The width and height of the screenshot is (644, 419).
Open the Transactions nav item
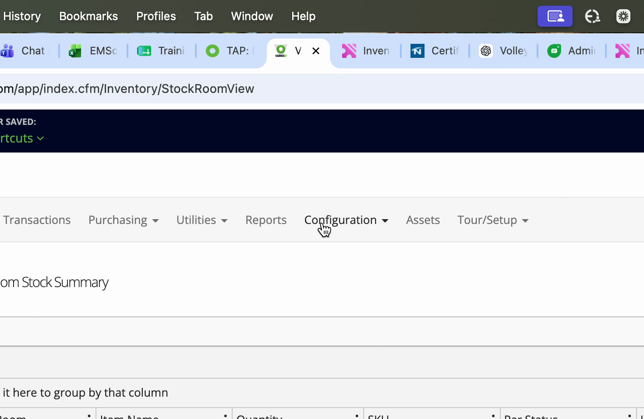pyautogui.click(x=37, y=220)
